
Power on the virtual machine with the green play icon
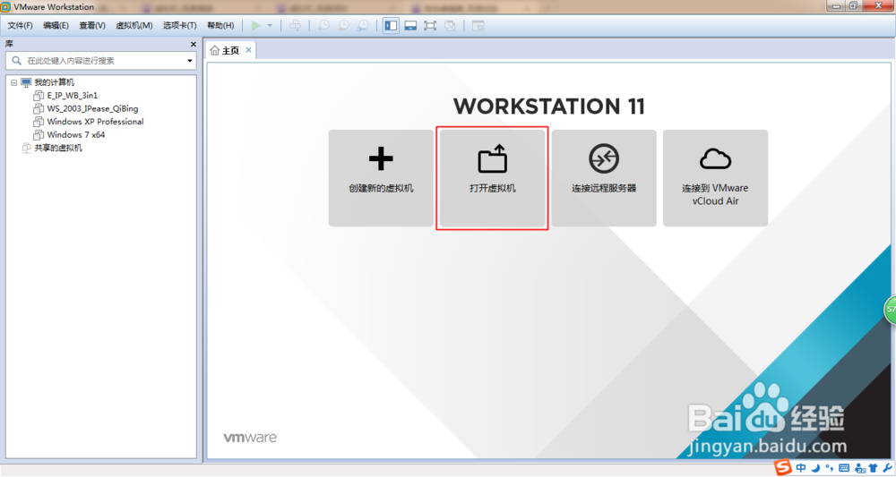(256, 26)
